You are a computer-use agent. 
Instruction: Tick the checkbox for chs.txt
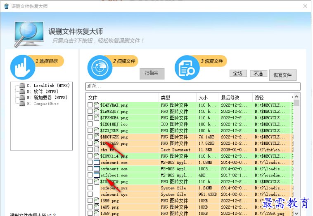coord(90,149)
